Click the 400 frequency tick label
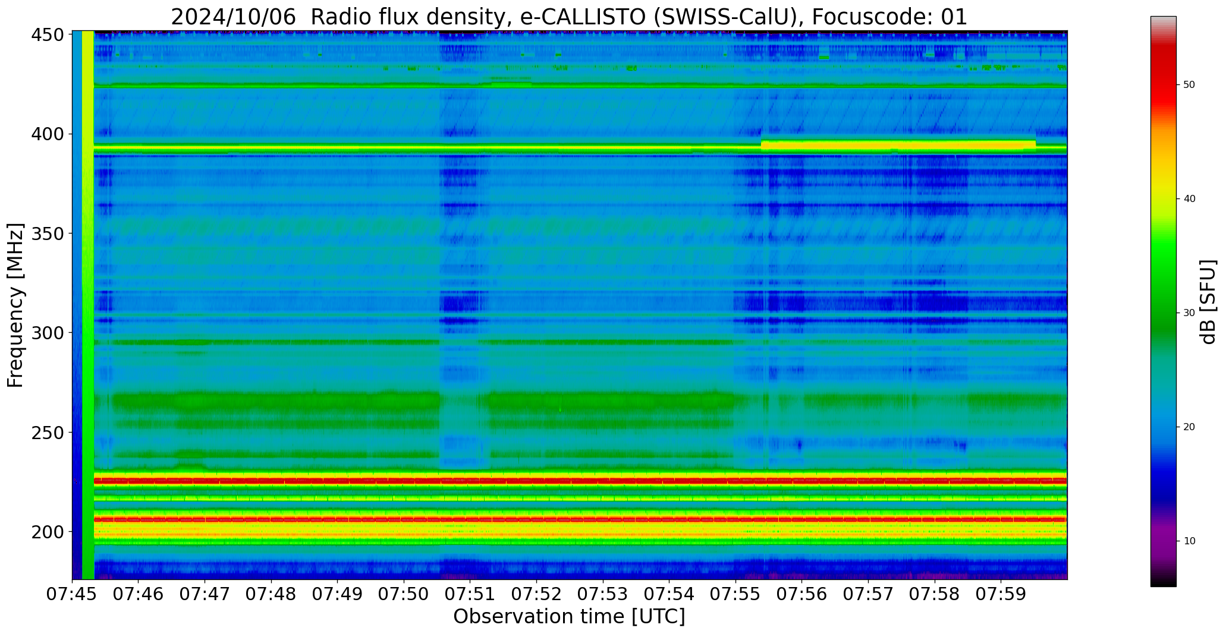 click(48, 134)
